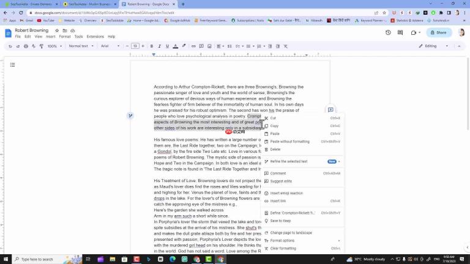Open the Format menu

(x=65, y=37)
